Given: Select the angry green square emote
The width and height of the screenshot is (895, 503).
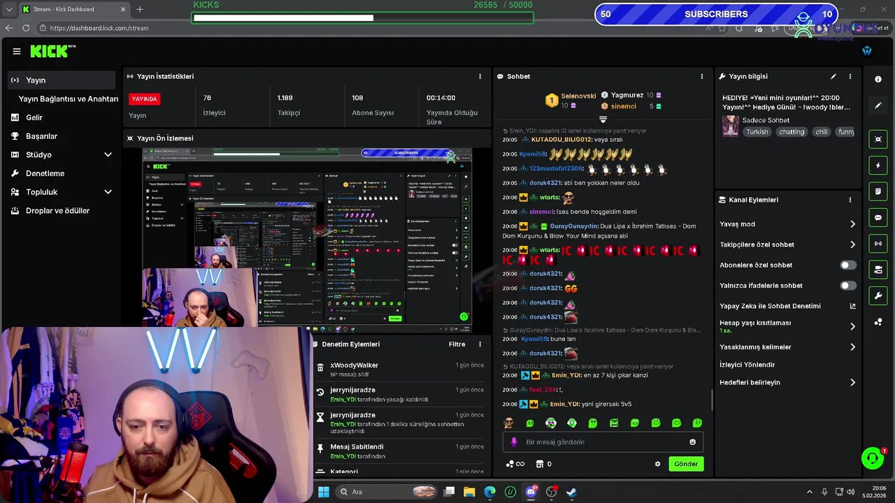Looking at the screenshot, I should [614, 423].
